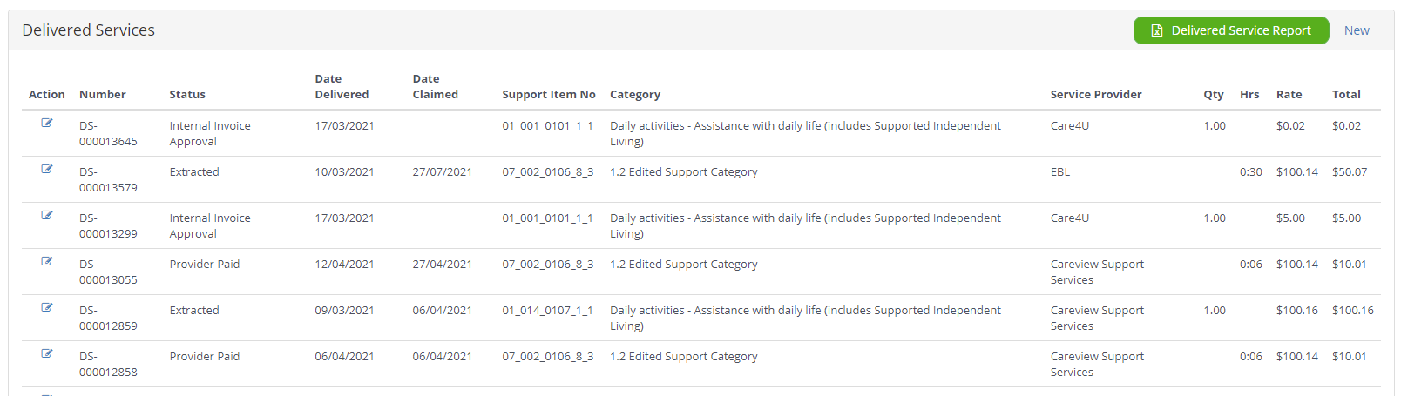Image resolution: width=1401 pixels, height=396 pixels.
Task: Click the Total column header
Action: click(x=1346, y=94)
